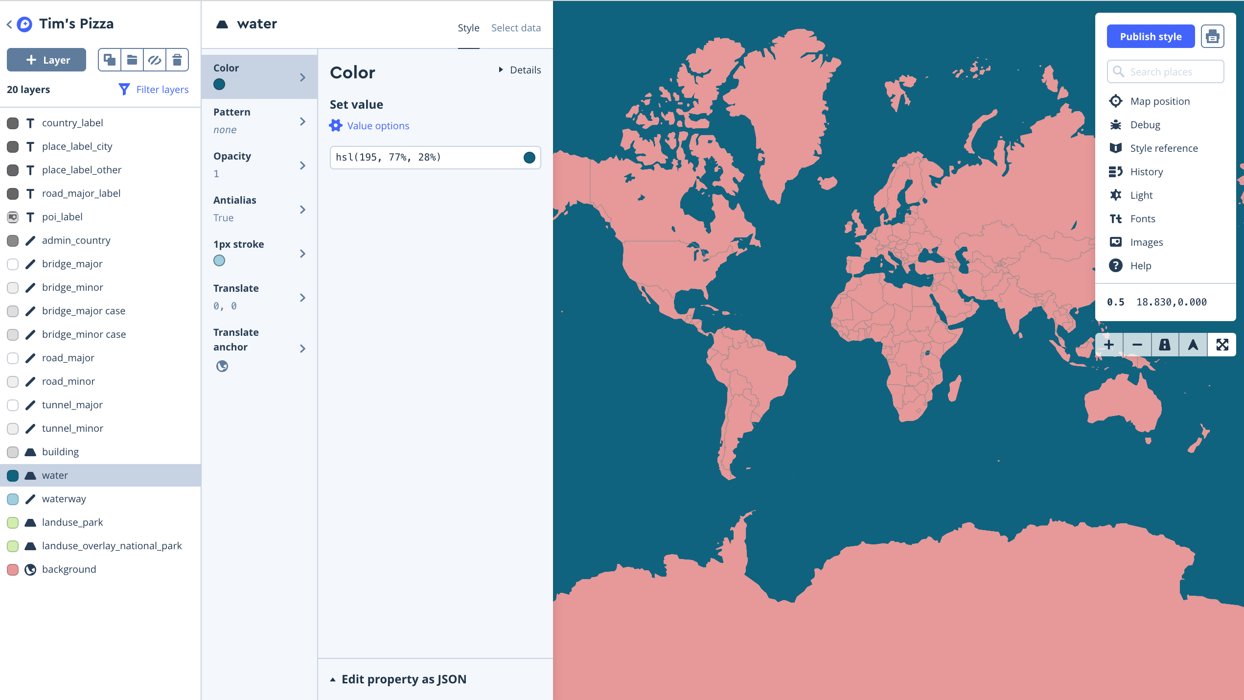Click the Debug icon in the panel

click(x=1116, y=124)
